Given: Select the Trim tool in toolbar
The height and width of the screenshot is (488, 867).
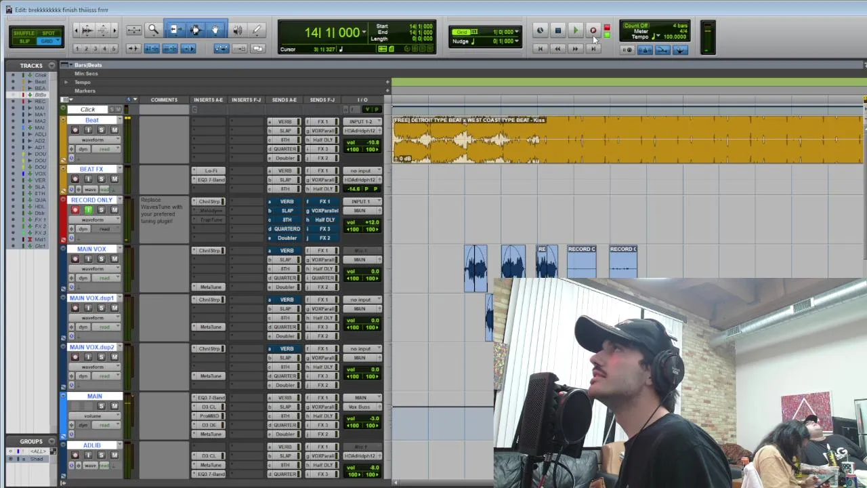Looking at the screenshot, I should pyautogui.click(x=175, y=30).
